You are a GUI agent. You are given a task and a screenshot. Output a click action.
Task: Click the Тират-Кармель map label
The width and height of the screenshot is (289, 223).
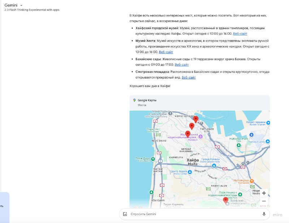(173, 204)
